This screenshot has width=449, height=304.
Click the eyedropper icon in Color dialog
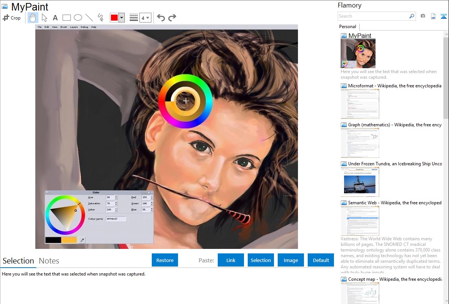tap(82, 240)
